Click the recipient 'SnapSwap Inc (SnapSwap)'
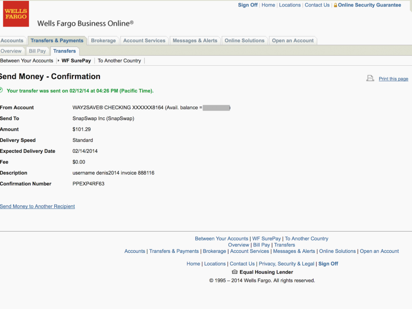This screenshot has height=309, width=412. (103, 118)
